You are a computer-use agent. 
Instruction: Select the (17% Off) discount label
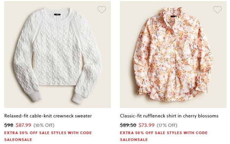click(x=167, y=125)
